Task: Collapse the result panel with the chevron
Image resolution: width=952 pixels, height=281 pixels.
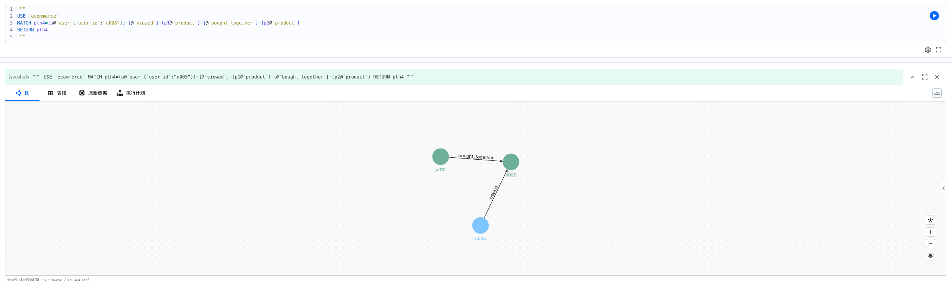Action: pos(913,77)
